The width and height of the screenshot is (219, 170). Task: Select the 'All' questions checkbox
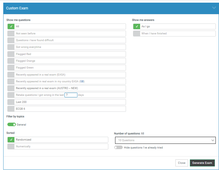[11, 26]
